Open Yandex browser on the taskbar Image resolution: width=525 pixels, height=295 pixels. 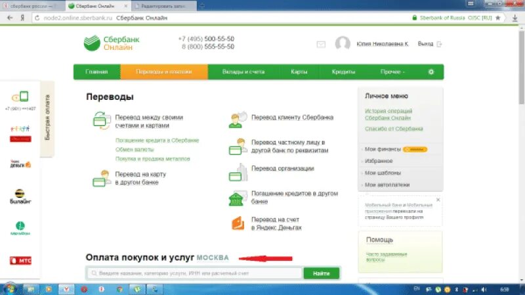(x=66, y=289)
